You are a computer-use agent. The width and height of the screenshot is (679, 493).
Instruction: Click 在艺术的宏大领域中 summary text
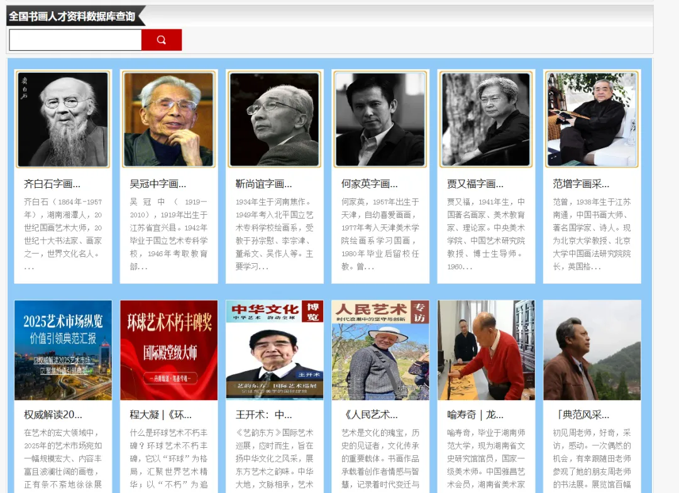coord(63,458)
